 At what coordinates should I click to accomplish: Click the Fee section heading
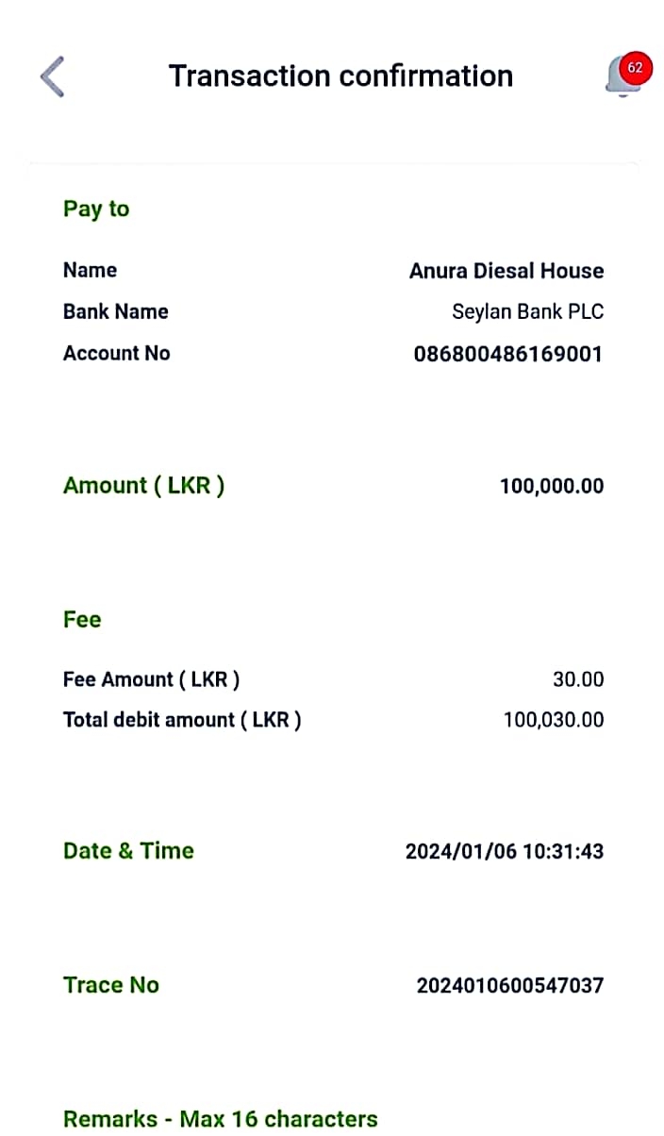[82, 620]
